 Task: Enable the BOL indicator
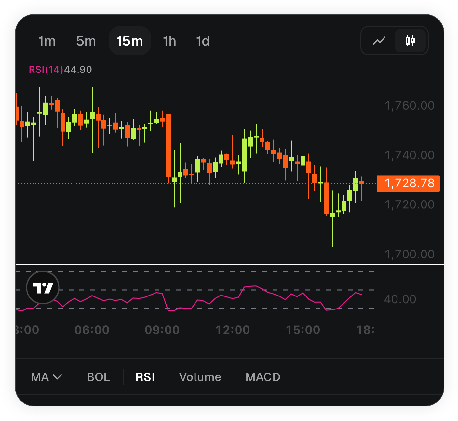(98, 377)
